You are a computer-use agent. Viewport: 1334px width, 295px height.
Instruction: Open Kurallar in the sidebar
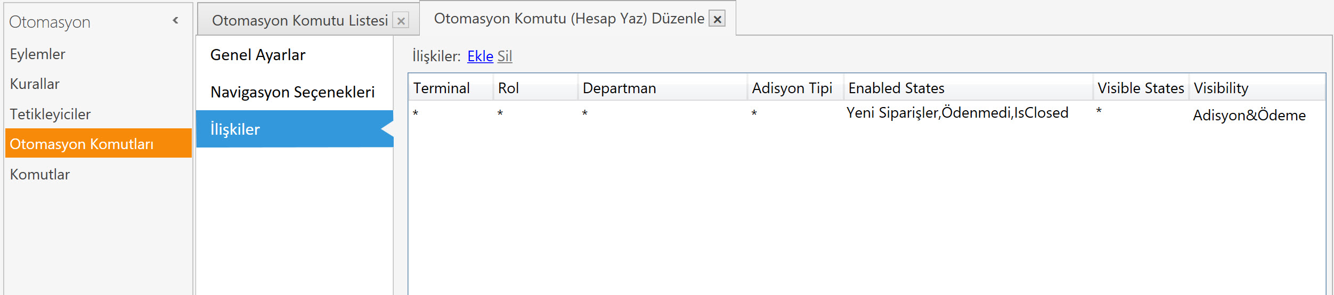[x=35, y=84]
